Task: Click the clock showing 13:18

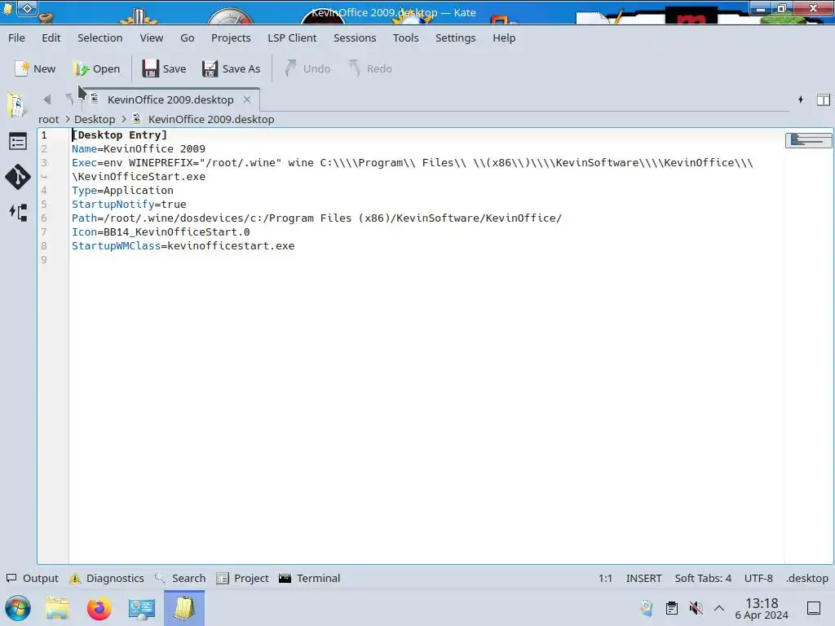Action: pos(762,608)
